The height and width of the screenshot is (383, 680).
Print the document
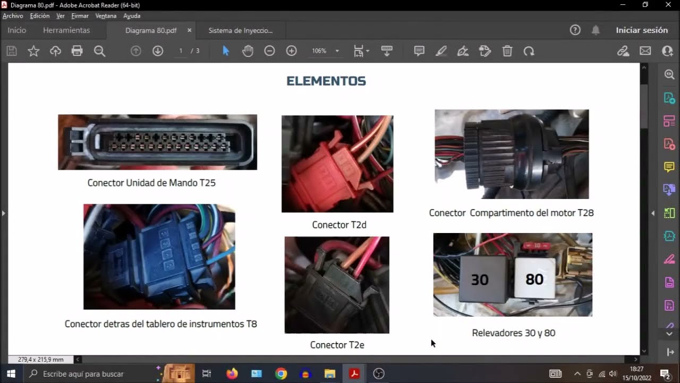tap(77, 51)
